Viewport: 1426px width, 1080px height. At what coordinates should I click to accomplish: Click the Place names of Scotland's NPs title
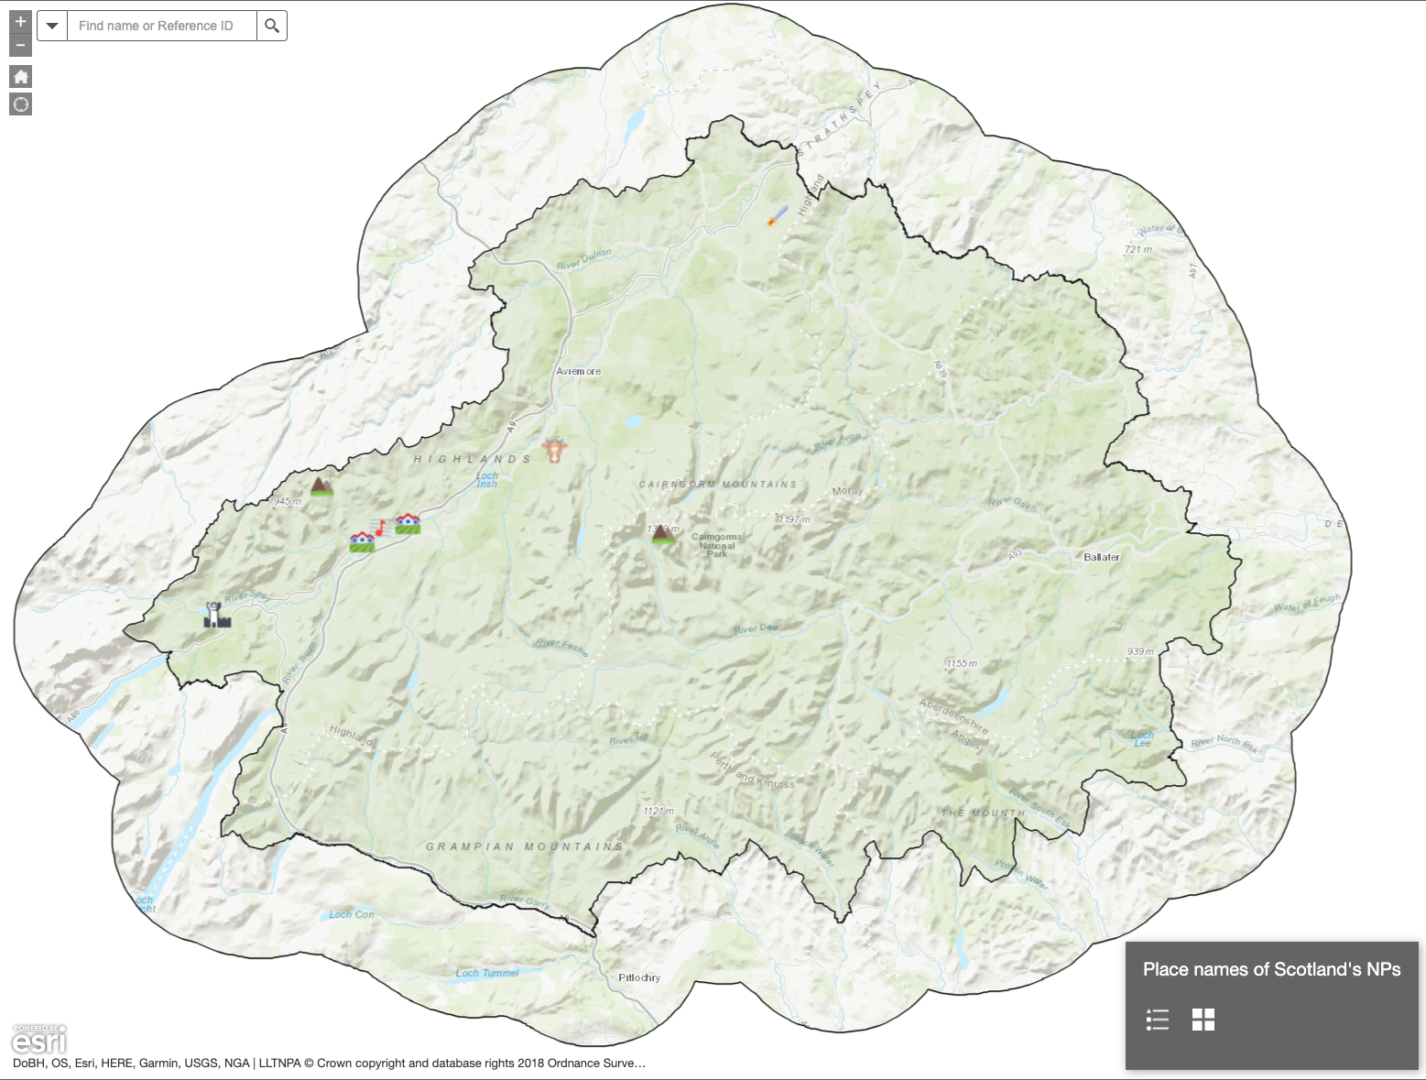click(1272, 969)
